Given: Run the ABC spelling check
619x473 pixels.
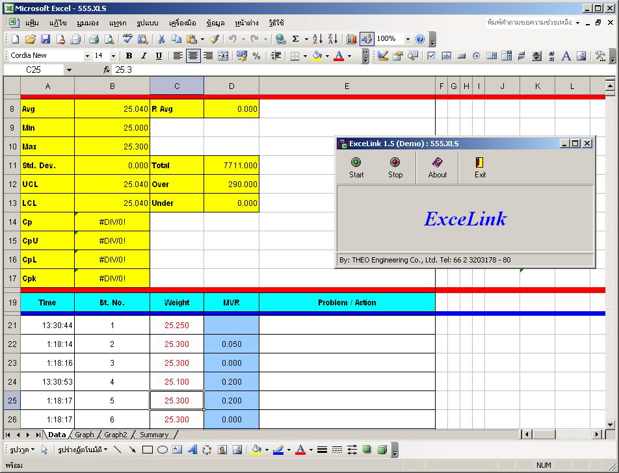Looking at the screenshot, I should [127, 39].
